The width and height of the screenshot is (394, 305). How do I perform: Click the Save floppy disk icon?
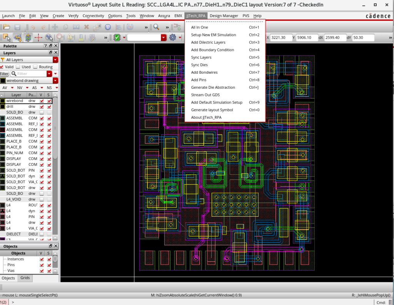click(17, 27)
